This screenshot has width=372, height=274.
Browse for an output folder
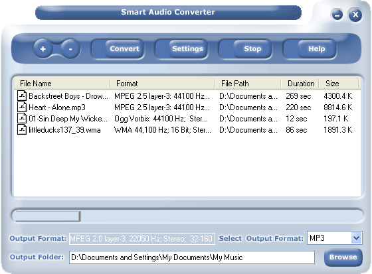point(343,257)
